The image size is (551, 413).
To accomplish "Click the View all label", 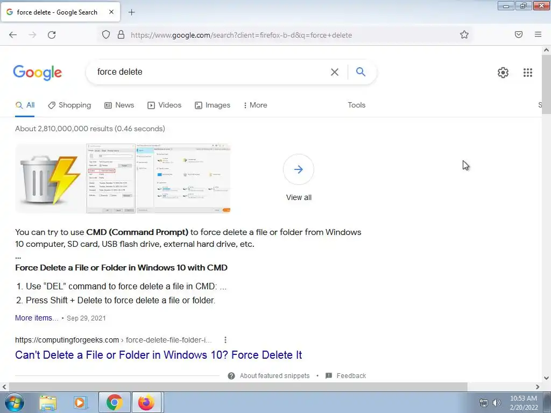I will (299, 197).
